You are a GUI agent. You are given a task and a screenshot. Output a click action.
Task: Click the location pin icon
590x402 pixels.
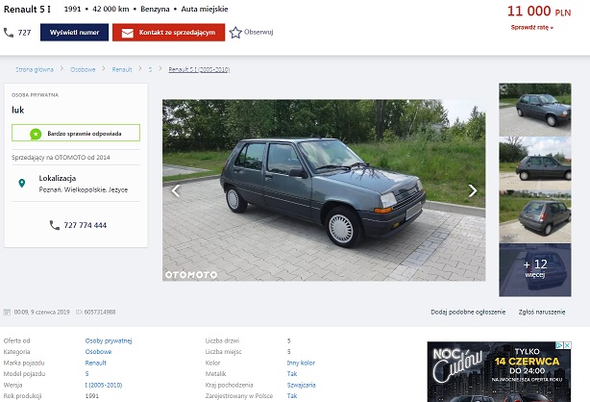[22, 184]
